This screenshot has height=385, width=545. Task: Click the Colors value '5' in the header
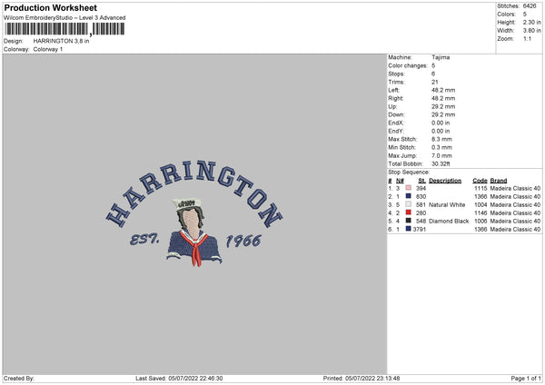coord(524,15)
